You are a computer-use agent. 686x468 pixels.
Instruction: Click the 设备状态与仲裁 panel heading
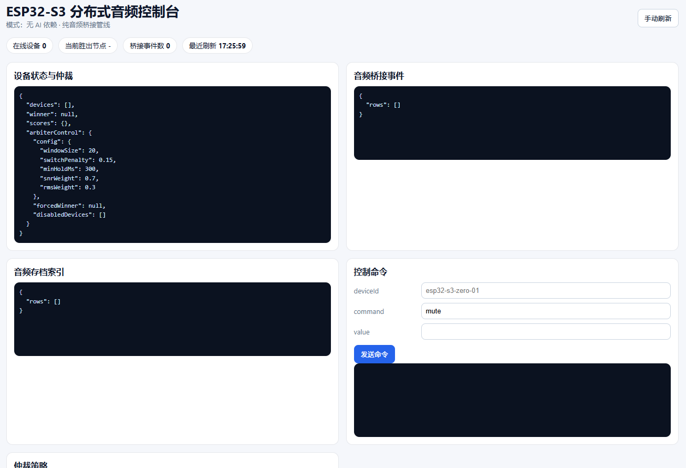coord(43,76)
